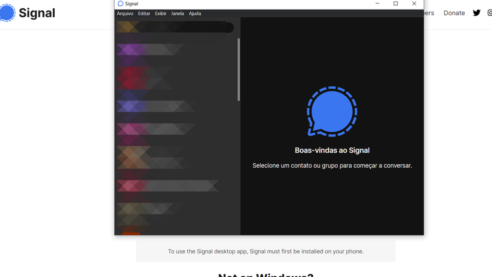
Task: Click the Signal wordmark on the website
Action: tap(37, 13)
